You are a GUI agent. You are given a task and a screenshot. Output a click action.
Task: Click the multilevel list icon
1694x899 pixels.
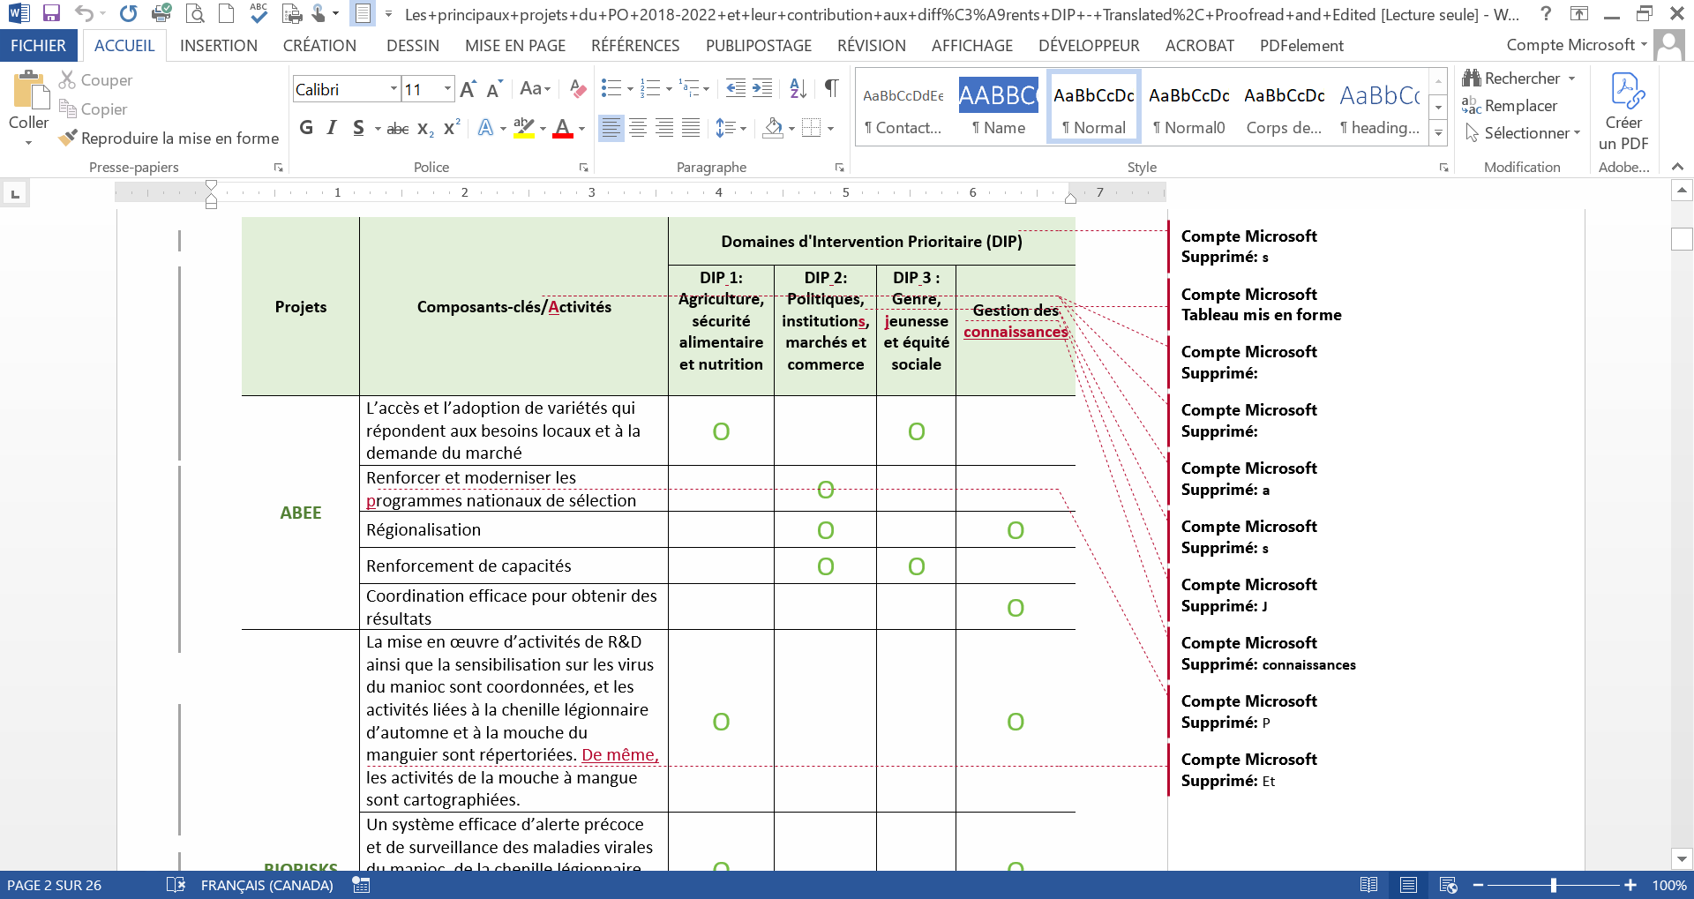point(689,88)
